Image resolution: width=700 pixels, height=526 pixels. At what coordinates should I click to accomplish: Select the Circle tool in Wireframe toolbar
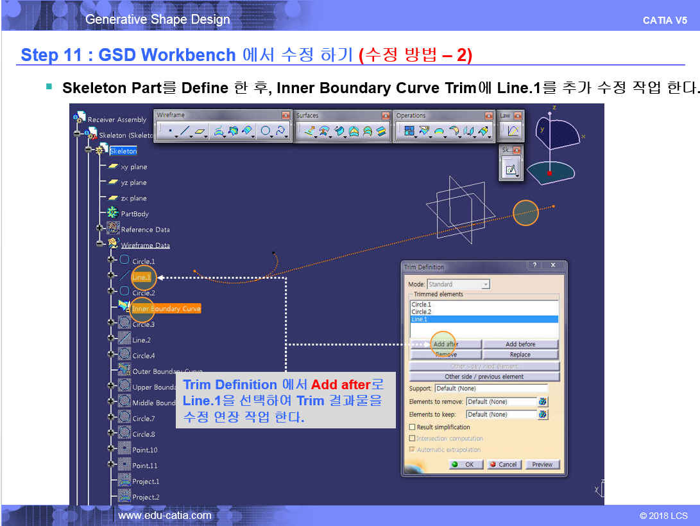(x=265, y=132)
